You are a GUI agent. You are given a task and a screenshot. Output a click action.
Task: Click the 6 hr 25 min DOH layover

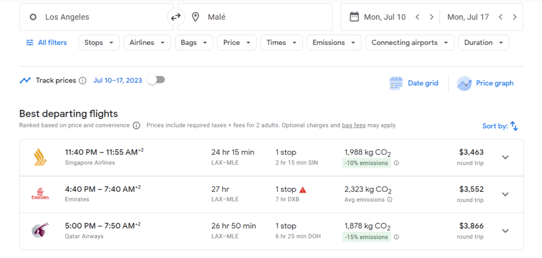[x=298, y=236]
